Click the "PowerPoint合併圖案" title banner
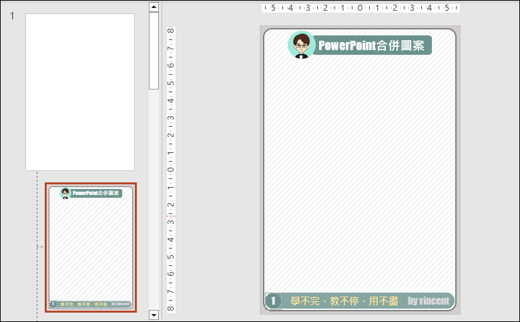This screenshot has height=322, width=520. (x=372, y=45)
